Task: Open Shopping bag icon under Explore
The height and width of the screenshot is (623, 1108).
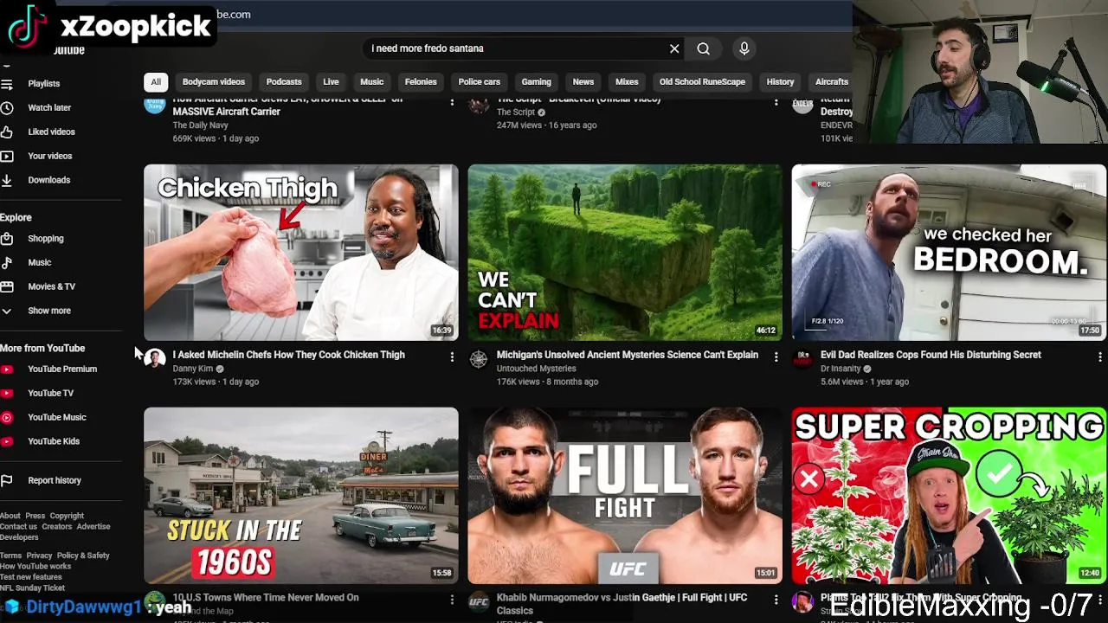Action: (6, 239)
